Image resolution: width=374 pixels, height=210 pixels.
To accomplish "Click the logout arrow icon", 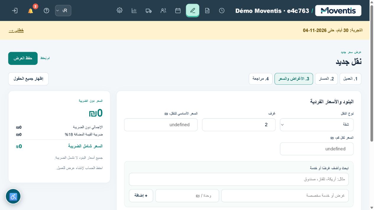I will (14, 11).
